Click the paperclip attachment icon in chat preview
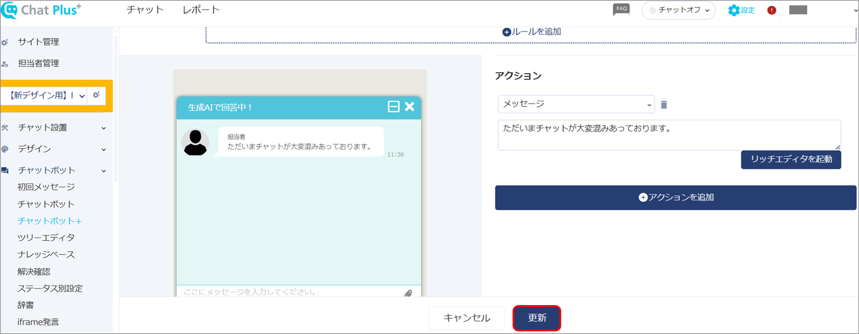The image size is (859, 334). pyautogui.click(x=408, y=293)
